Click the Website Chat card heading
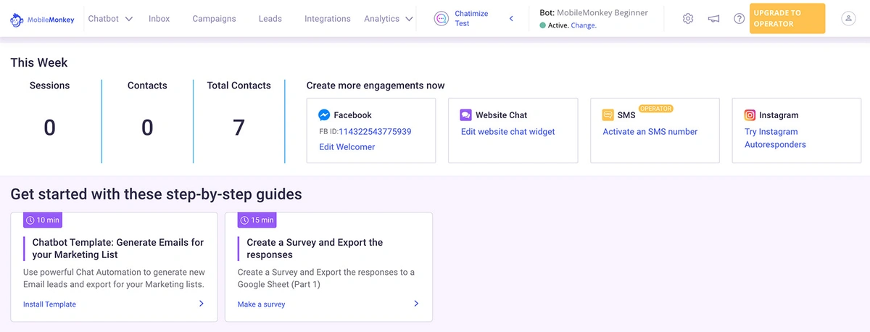Screen dimensions: 870x332 click(x=502, y=115)
